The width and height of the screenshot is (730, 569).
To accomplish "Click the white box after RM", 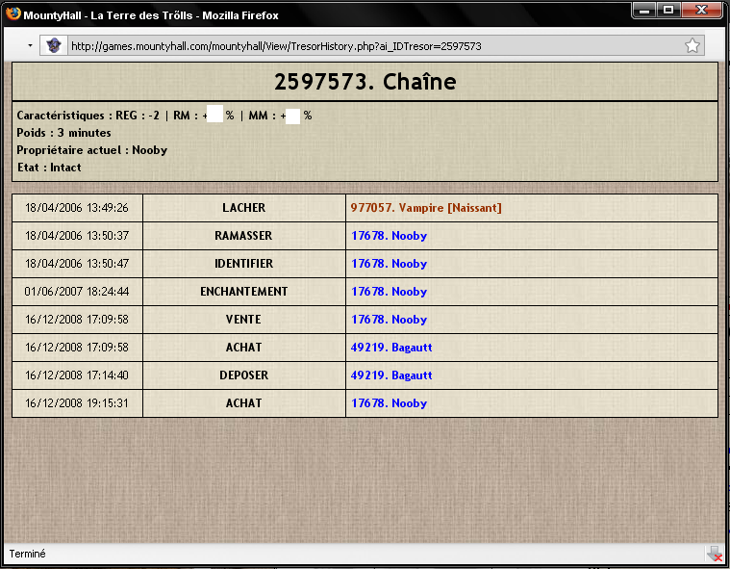I will click(x=215, y=116).
